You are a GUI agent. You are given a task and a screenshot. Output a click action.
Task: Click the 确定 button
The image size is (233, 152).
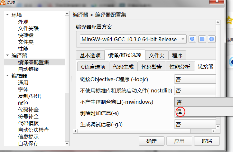pos(152,141)
